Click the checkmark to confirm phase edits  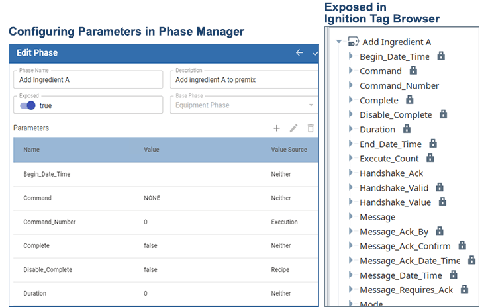pos(315,53)
